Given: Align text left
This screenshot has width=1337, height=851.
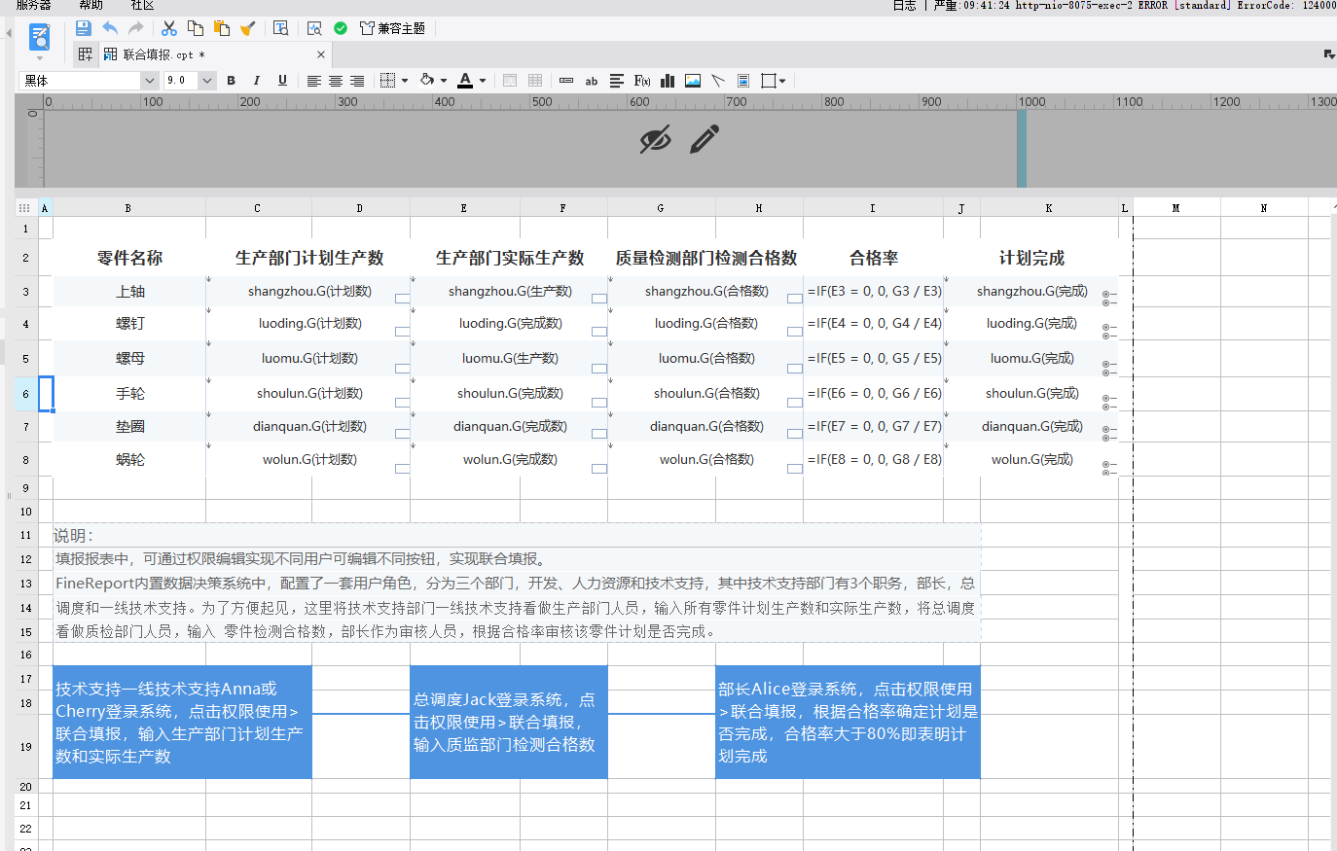Looking at the screenshot, I should pos(313,81).
